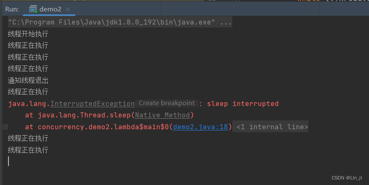369x185 pixels.
Task: Open the demo2.java:18 source link
Action: (201, 127)
